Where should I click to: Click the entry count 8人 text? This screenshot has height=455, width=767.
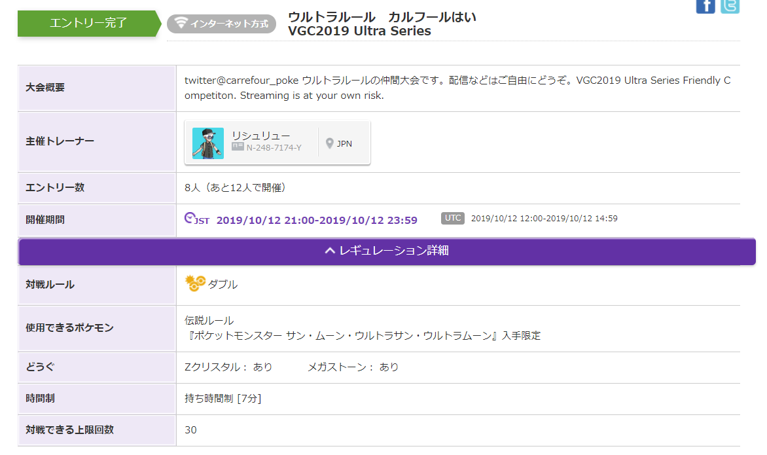235,187
